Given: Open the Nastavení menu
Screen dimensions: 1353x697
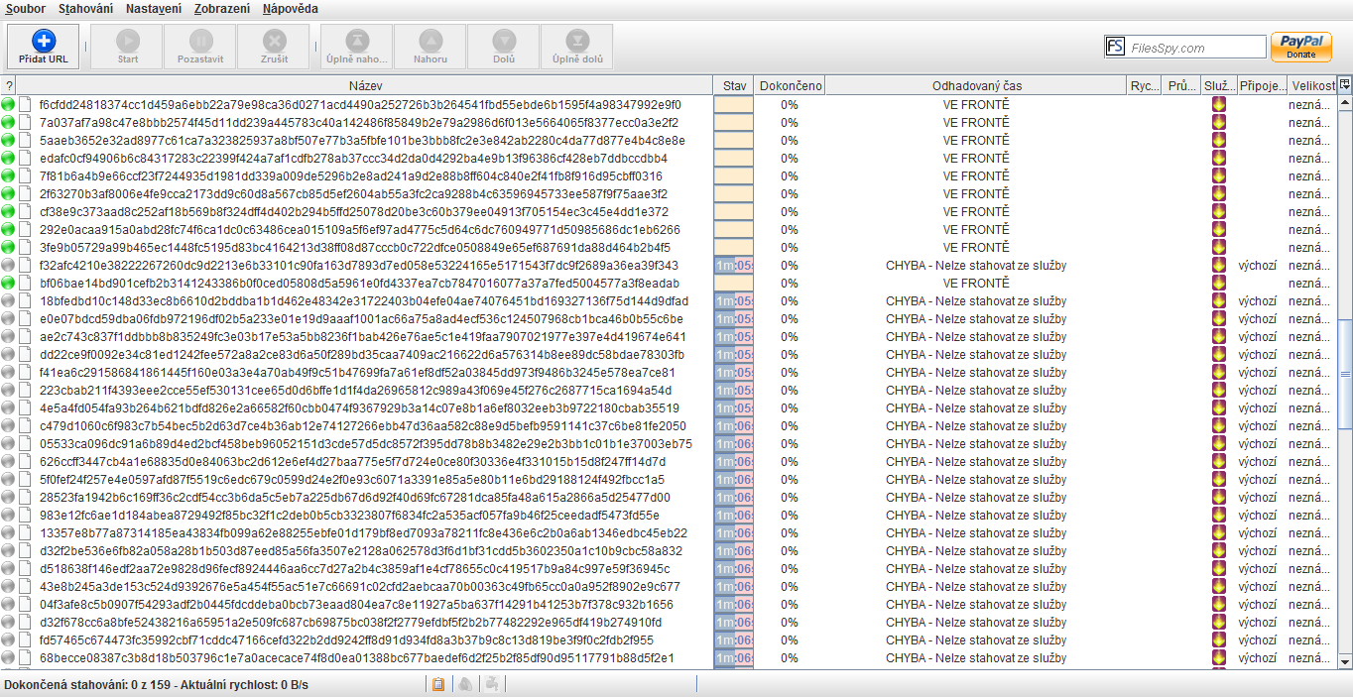Looking at the screenshot, I should 154,9.
